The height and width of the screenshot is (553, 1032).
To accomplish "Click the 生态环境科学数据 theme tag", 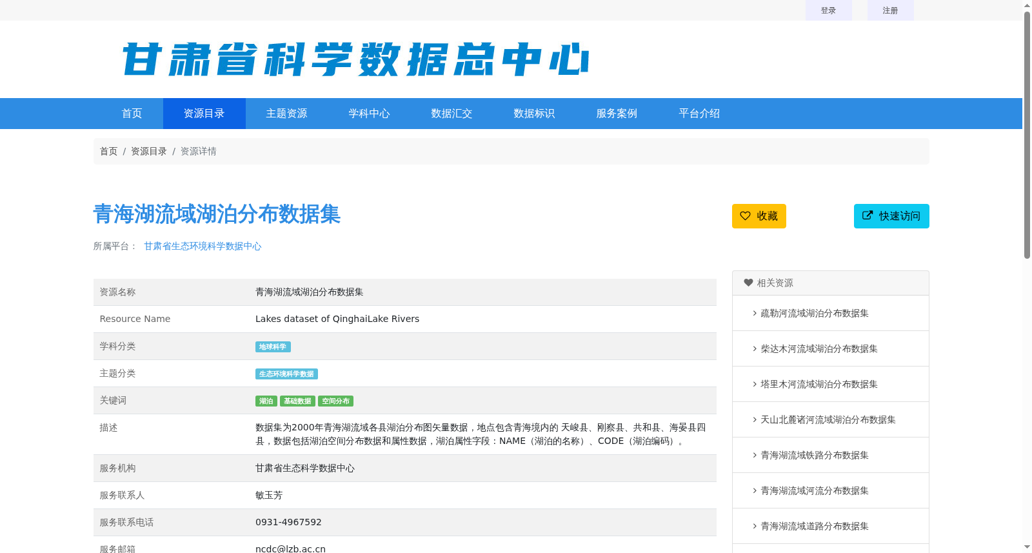I will pyautogui.click(x=286, y=374).
